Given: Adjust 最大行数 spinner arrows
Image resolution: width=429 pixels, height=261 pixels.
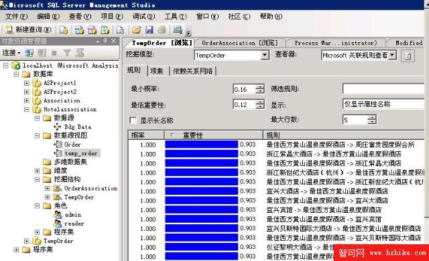Looking at the screenshot, I should click(x=372, y=120).
